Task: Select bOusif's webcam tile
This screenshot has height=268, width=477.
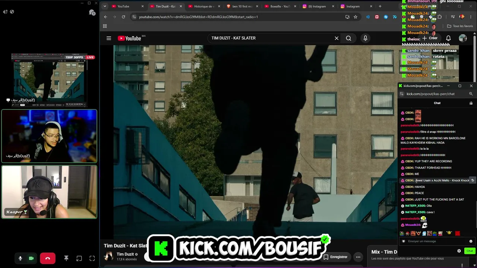Action: coord(49,136)
